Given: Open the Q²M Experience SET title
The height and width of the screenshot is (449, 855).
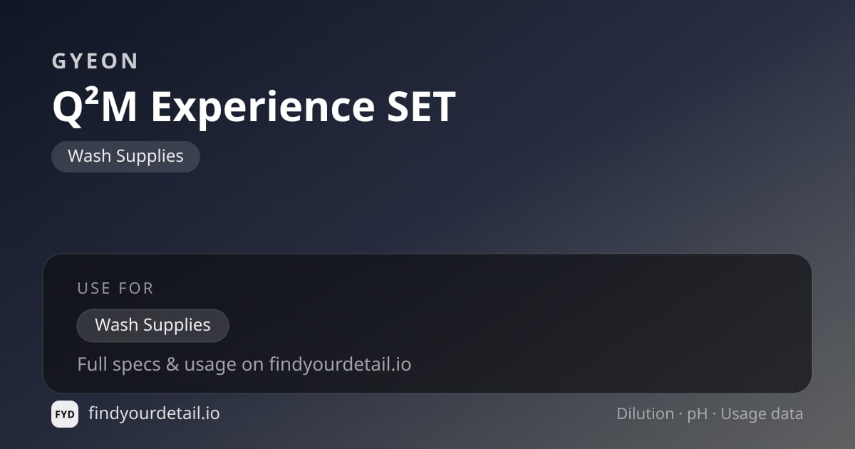Looking at the screenshot, I should click(254, 107).
